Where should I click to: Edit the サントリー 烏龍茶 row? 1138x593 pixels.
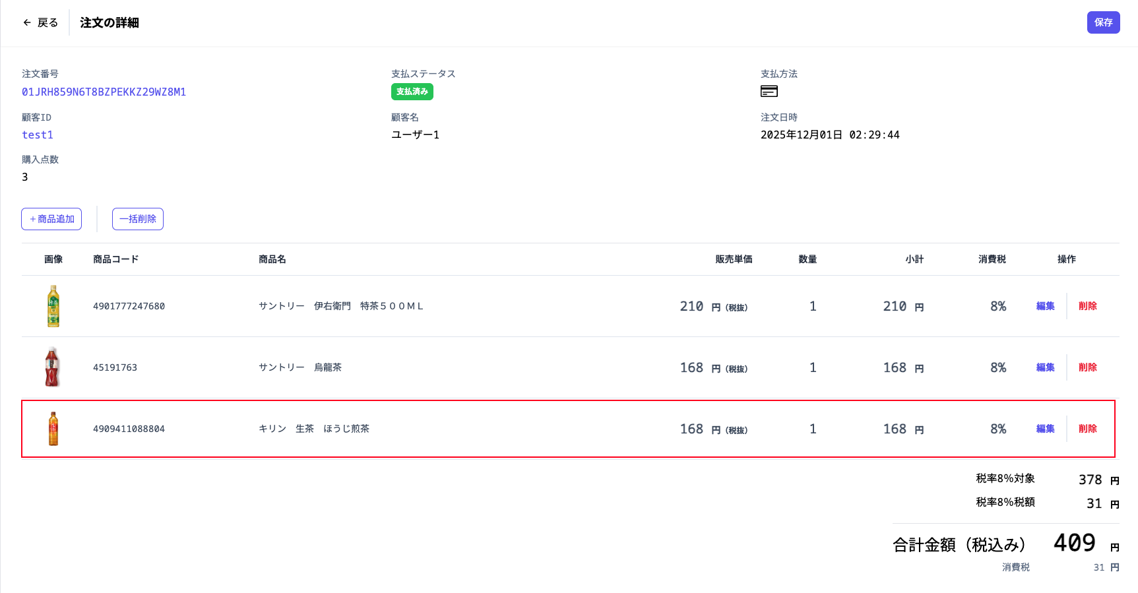1045,367
